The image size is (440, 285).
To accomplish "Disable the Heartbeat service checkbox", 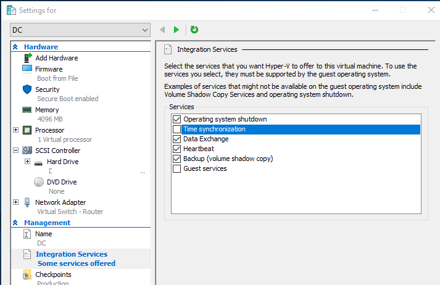I will tap(176, 149).
